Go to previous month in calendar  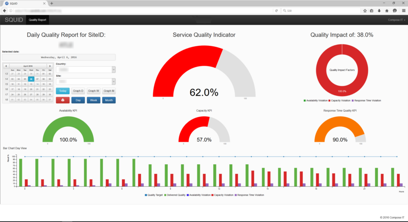coord(6,66)
